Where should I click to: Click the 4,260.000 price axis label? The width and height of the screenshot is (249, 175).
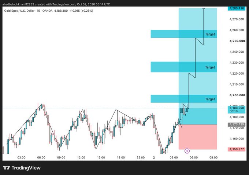[x=237, y=30]
